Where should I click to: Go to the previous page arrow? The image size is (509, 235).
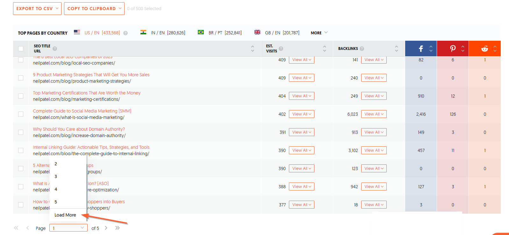(x=27, y=228)
